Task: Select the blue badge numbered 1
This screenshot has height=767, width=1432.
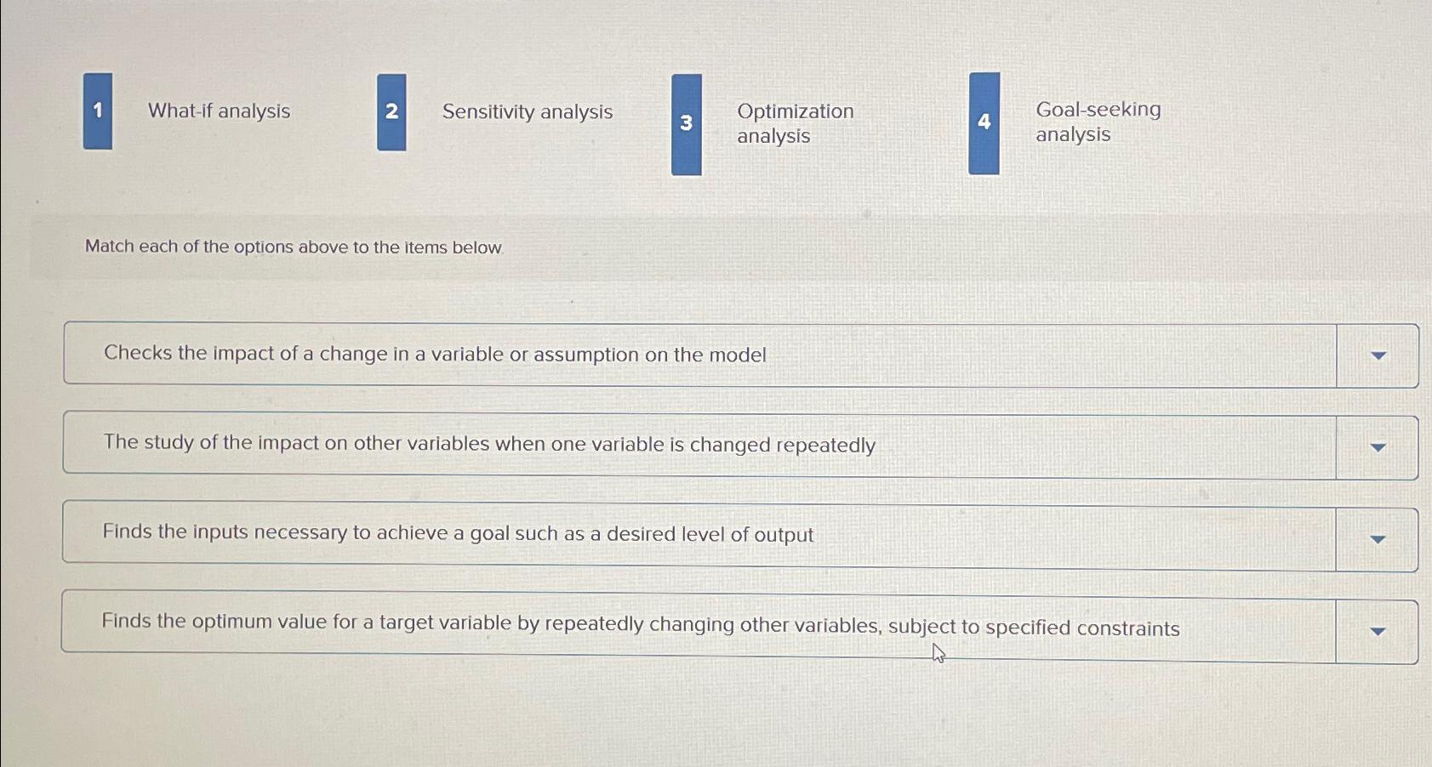Action: tap(96, 111)
